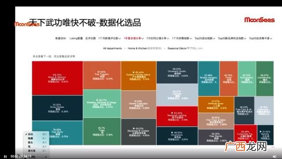Open the Artificial Snow tile
This screenshot has height=159, width=282.
tap(216, 105)
